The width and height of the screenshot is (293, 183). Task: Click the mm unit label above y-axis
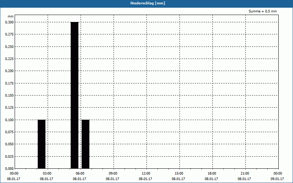tap(11, 16)
